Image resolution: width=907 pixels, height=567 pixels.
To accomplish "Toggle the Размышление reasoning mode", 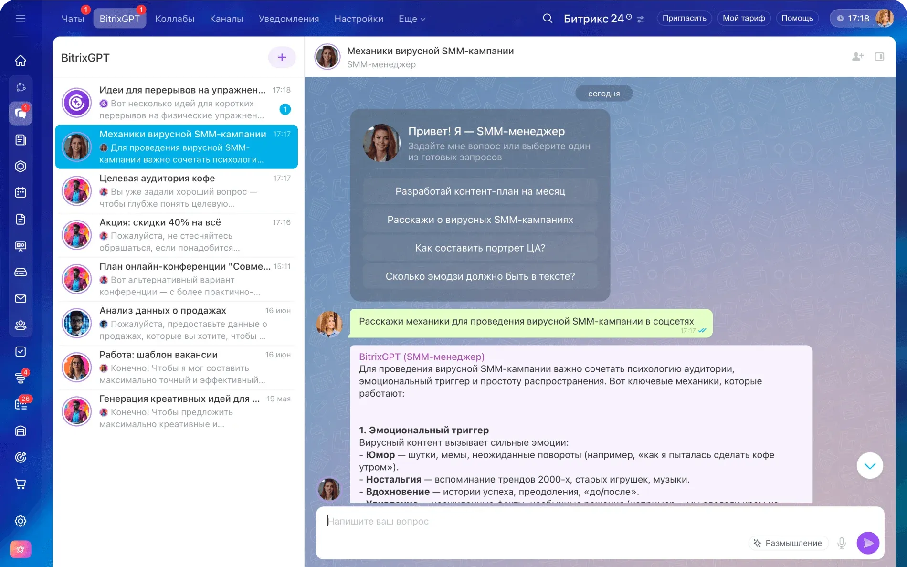I will [788, 543].
